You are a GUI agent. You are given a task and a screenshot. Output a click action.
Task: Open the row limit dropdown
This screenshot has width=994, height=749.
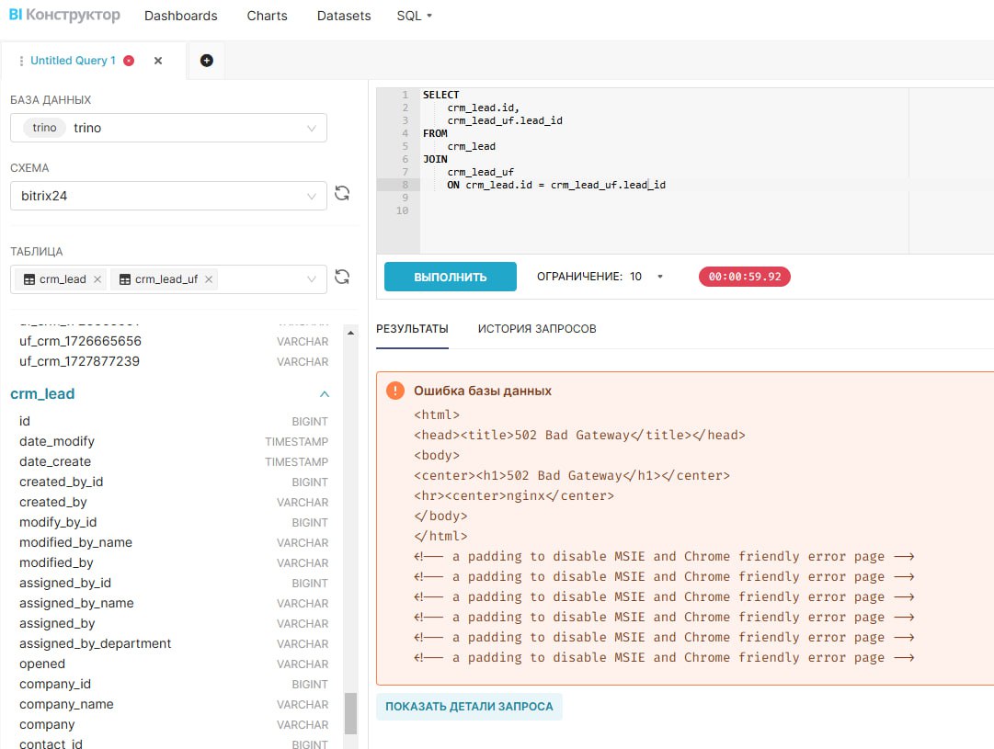659,277
